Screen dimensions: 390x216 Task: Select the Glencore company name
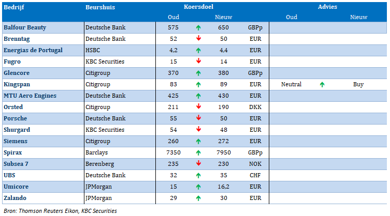17,73
